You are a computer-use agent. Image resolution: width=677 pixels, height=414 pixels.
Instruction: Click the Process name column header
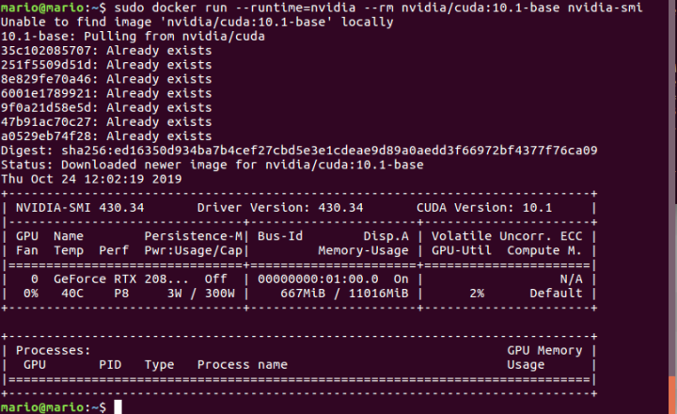(243, 365)
